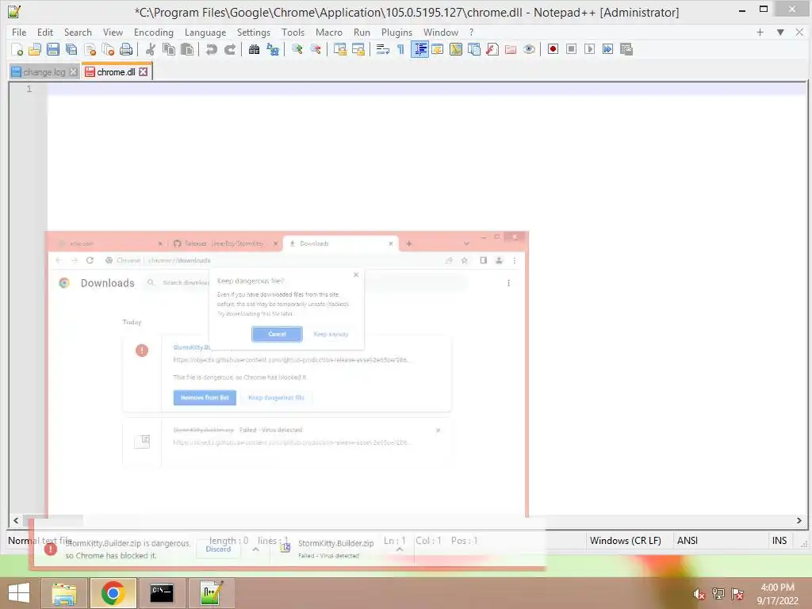
Task: Open Document Map panel icon
Action: click(x=456, y=49)
